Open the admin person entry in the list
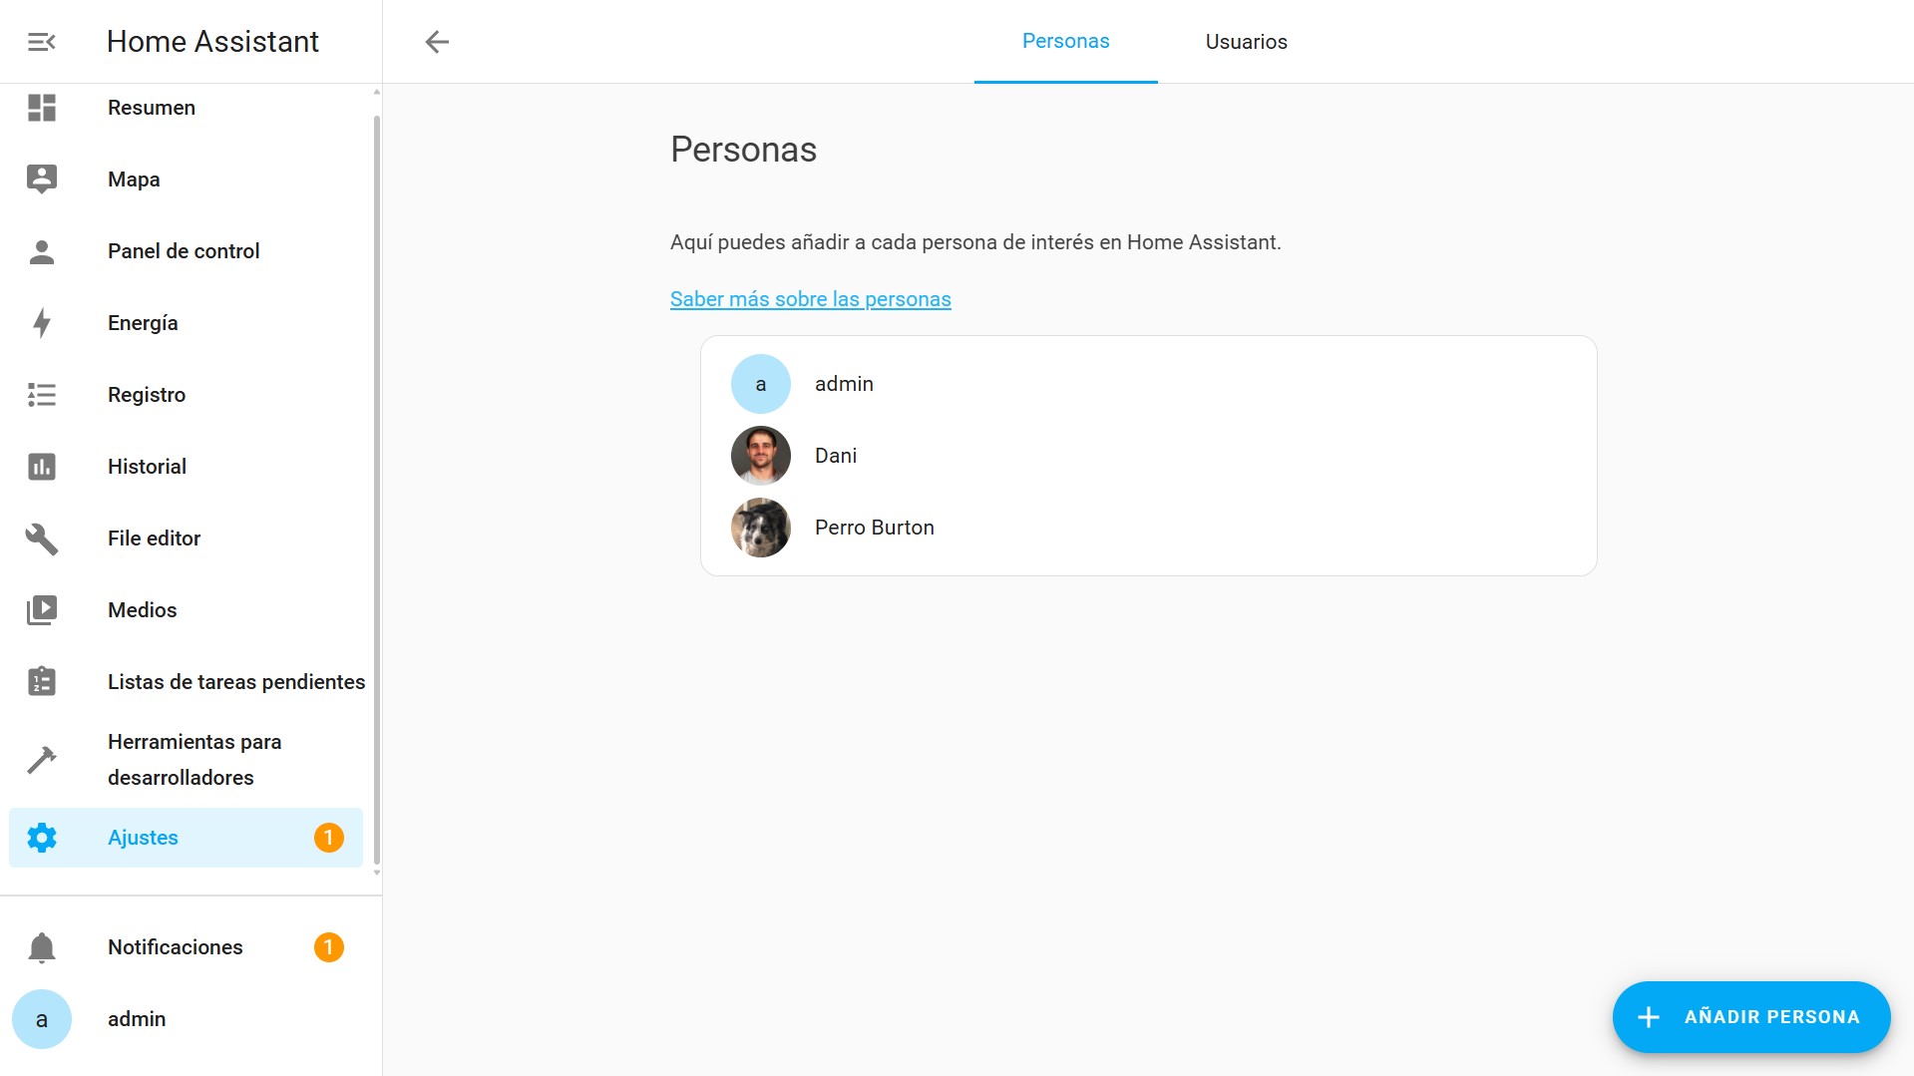This screenshot has width=1914, height=1076. [844, 384]
